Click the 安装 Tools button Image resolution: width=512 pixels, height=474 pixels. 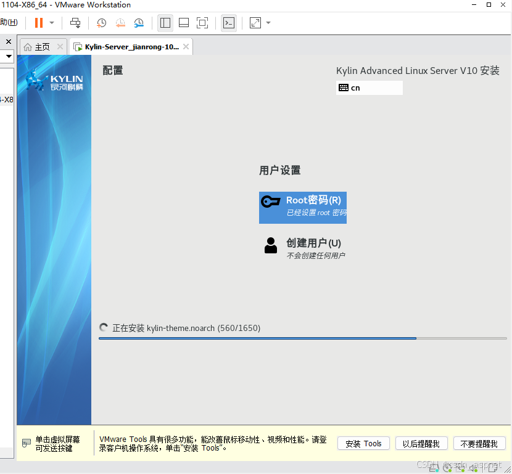click(363, 444)
